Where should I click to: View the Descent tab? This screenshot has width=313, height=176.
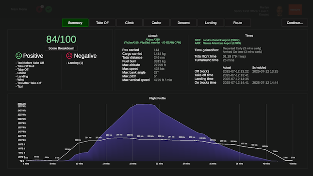click(x=183, y=23)
